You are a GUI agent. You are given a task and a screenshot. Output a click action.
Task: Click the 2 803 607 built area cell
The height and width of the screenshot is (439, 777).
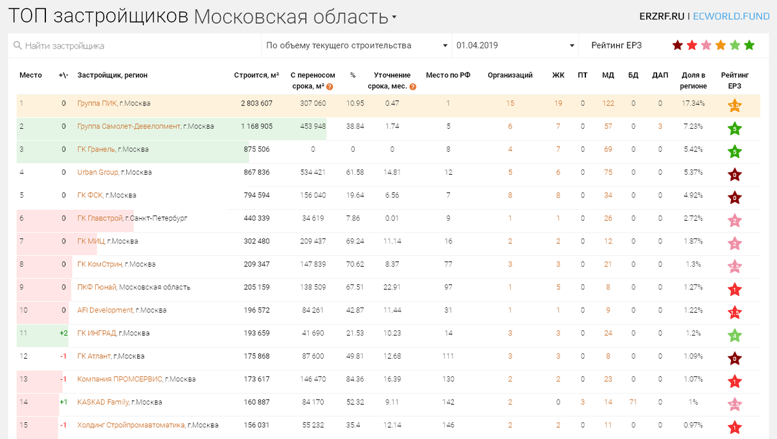(x=256, y=103)
